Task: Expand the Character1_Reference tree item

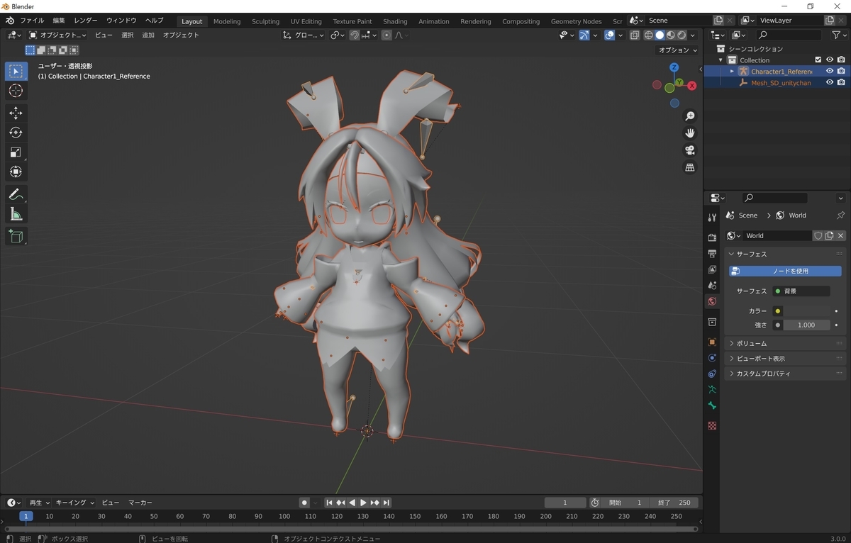Action: (x=733, y=72)
